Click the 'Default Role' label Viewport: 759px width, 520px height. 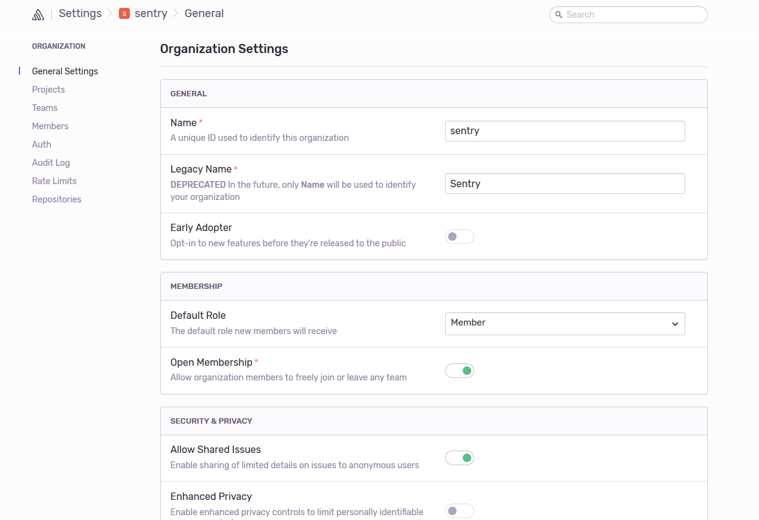198,316
